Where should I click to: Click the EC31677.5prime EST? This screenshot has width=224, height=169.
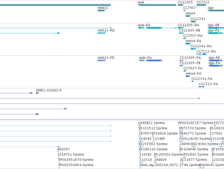pos(182,162)
